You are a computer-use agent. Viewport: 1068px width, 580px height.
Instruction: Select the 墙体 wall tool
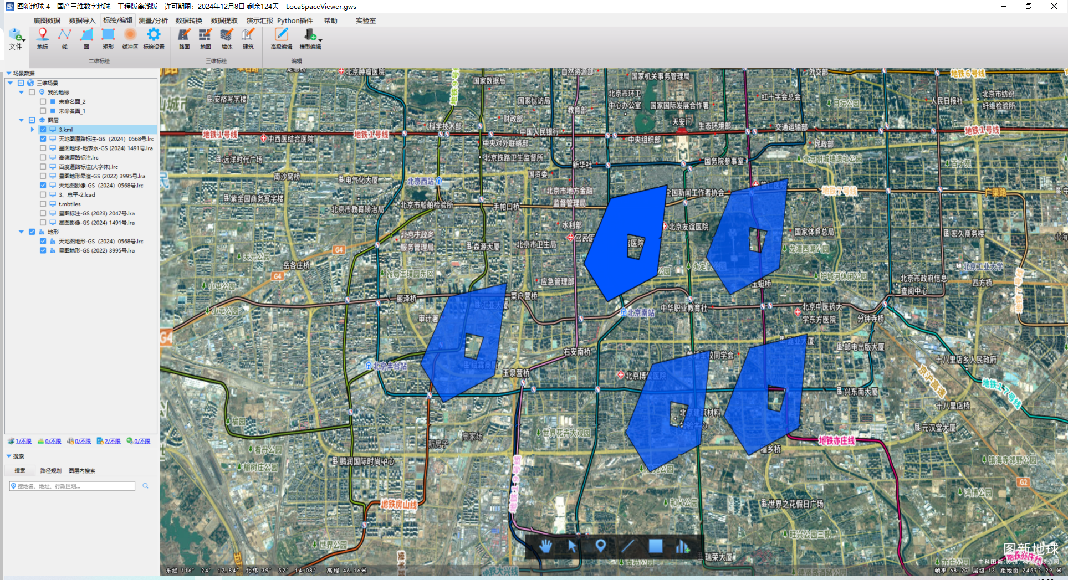click(227, 38)
